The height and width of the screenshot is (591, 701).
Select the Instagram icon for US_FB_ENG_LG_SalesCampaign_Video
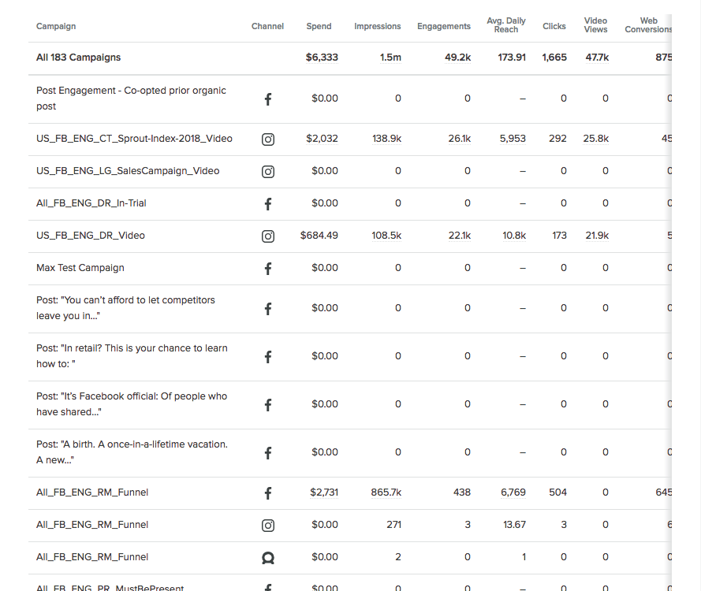pos(268,171)
